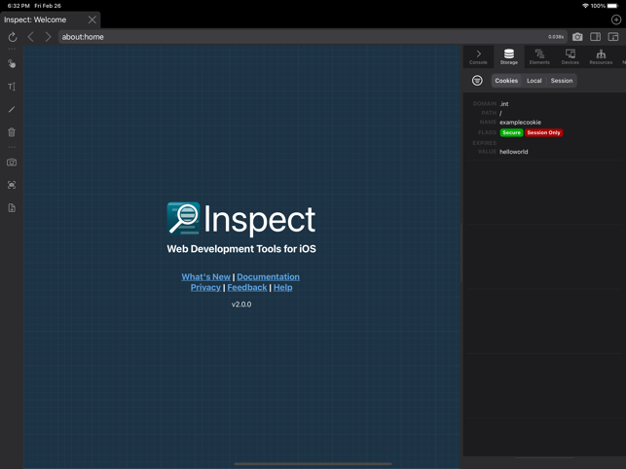Open the Elements tab

point(539,57)
